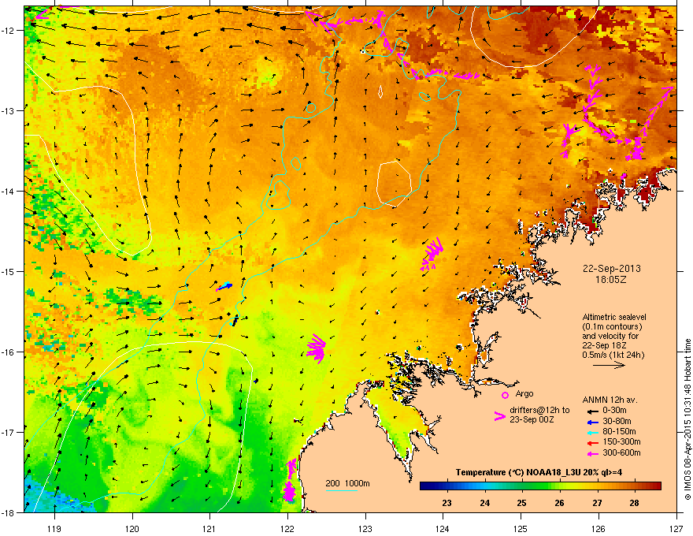
Task: Click the colorbar tick label 27
Action: tap(597, 503)
